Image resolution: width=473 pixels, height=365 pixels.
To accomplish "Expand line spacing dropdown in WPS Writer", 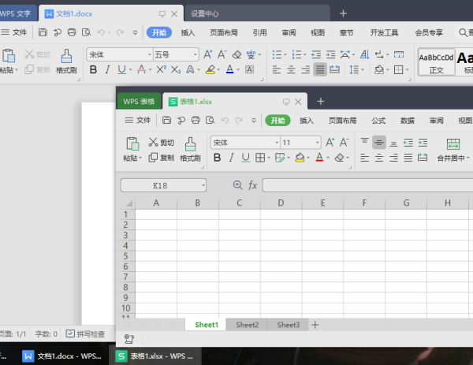I will click(x=363, y=69).
